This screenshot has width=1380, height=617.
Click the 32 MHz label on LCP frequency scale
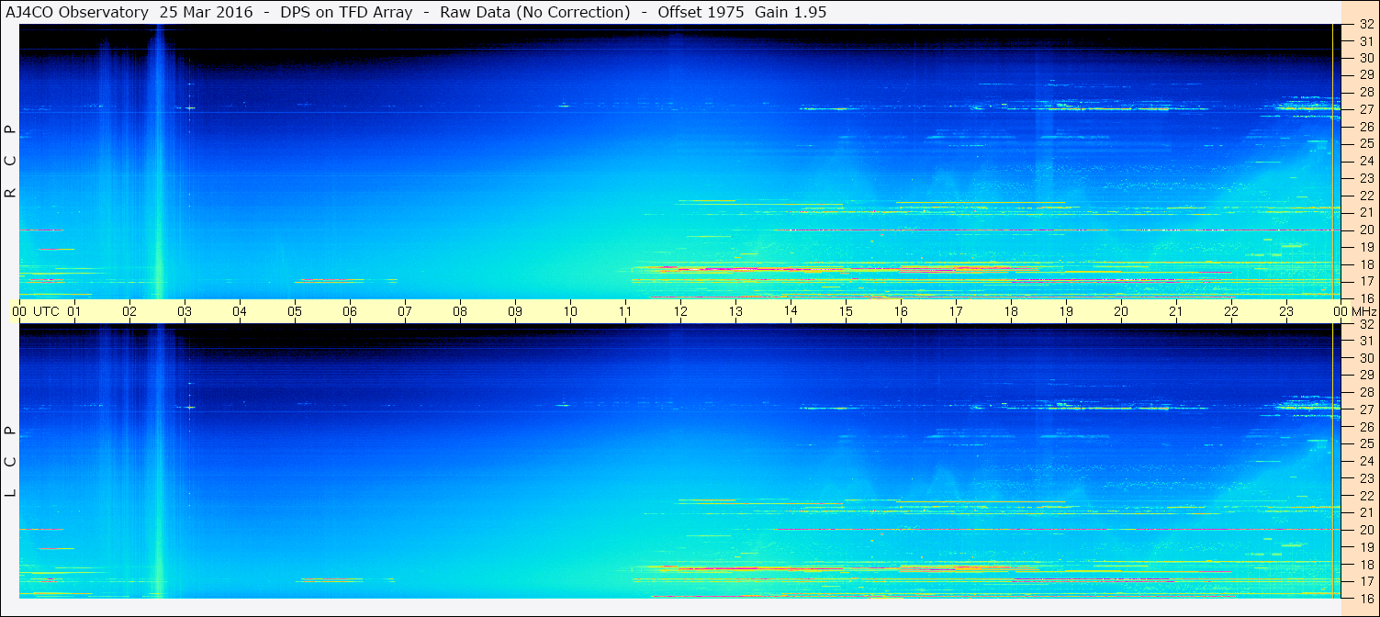pyautogui.click(x=1366, y=324)
